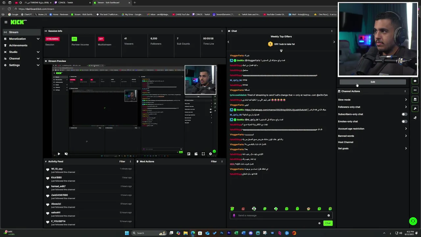Open Mod Actions three-dot menu

pyautogui.click(x=222, y=162)
